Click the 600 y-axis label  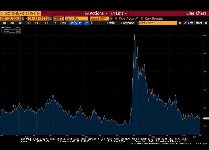pyautogui.click(x=205, y=54)
